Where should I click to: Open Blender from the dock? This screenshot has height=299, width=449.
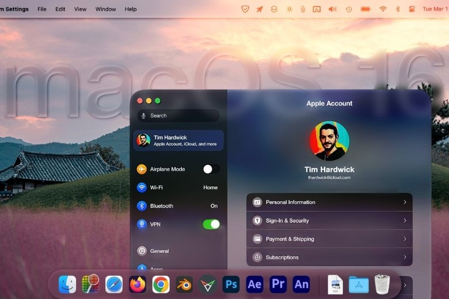click(184, 285)
